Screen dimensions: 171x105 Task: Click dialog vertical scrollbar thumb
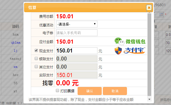[x=150, y=54]
